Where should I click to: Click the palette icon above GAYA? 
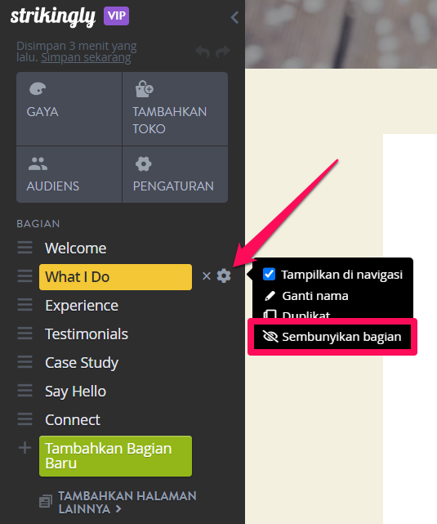coord(38,89)
